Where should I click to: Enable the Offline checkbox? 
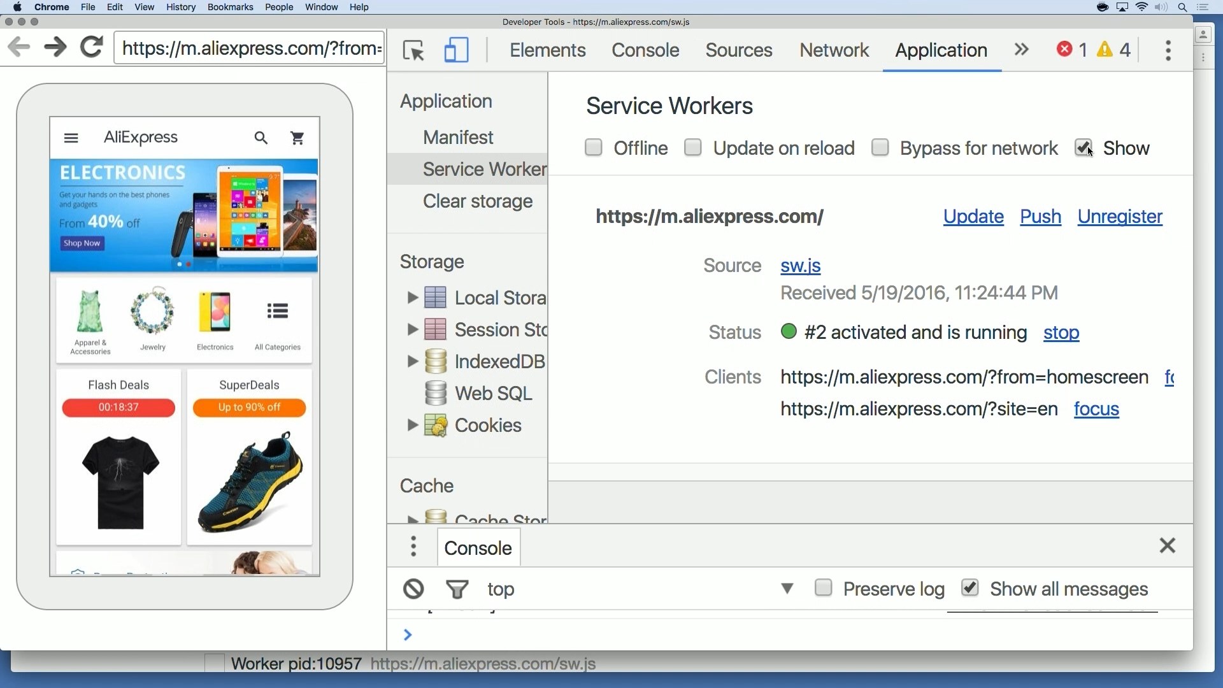coord(594,148)
